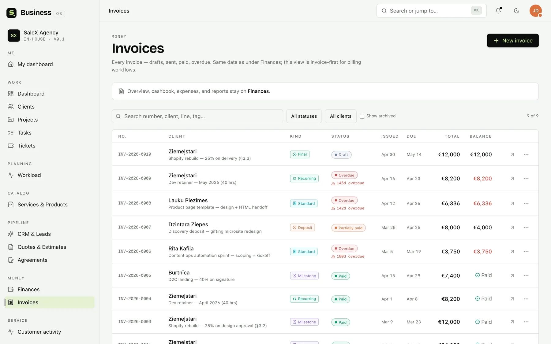
Task: Focus the Search or jump to field
Action: click(431, 11)
